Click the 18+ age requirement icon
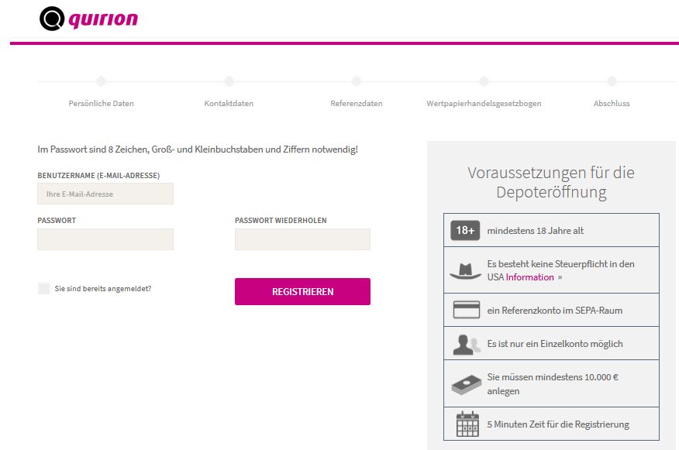The image size is (679, 450). [465, 230]
